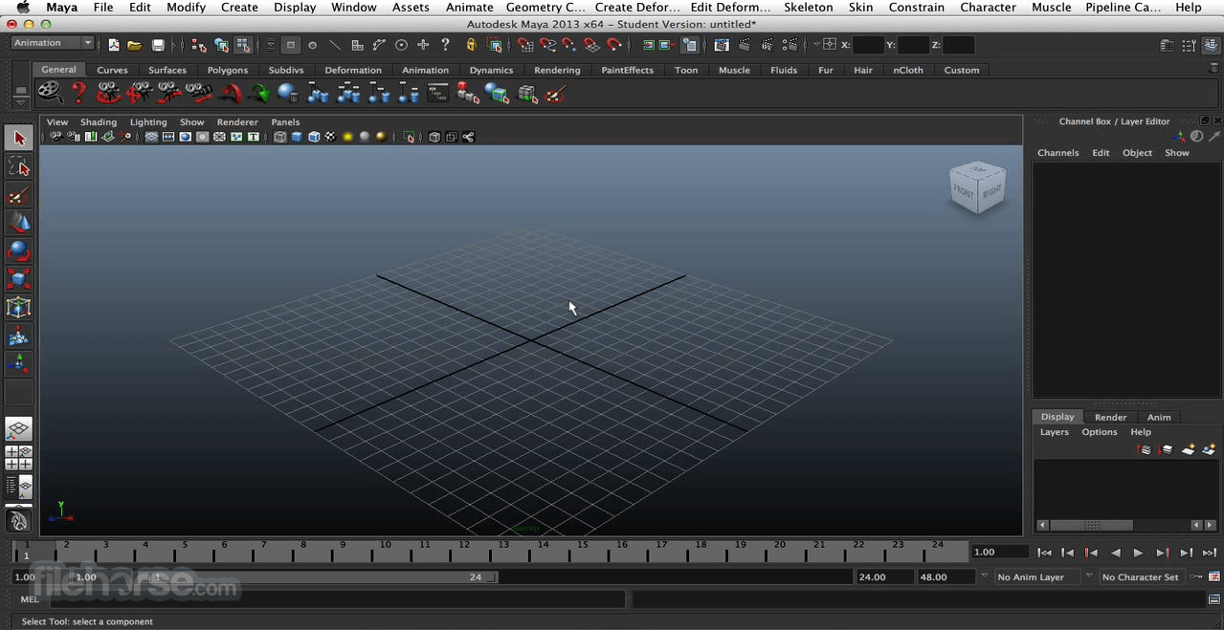Toggle snap to grids magnet
1224x630 pixels.
(x=525, y=44)
